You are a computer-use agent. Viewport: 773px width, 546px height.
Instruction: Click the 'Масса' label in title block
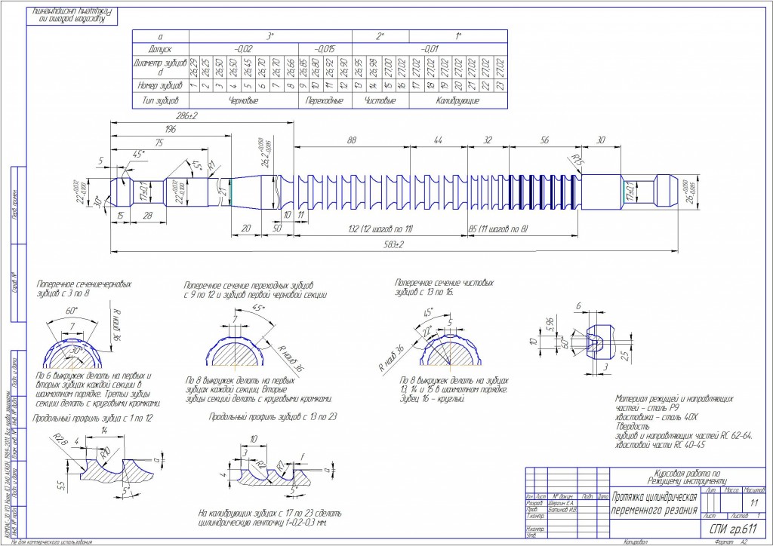coord(731,491)
